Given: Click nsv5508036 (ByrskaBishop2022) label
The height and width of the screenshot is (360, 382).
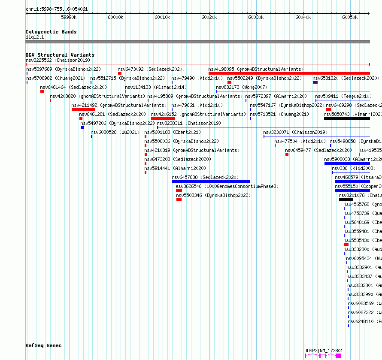Looking at the screenshot, I should (182, 141).
